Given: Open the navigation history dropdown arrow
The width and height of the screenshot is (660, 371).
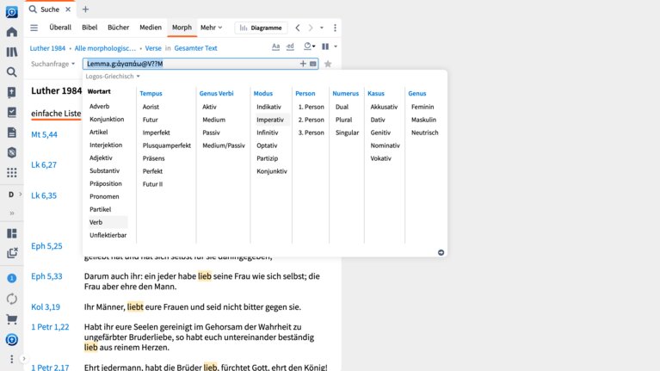Looking at the screenshot, I should [x=322, y=28].
